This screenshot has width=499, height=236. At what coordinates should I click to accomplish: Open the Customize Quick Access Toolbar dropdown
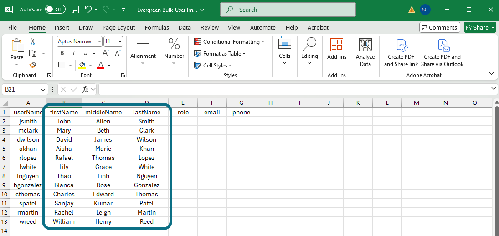(x=124, y=10)
